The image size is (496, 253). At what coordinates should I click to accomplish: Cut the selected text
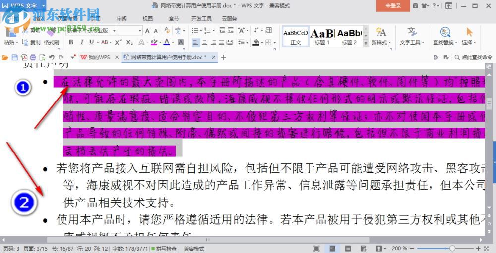click(x=31, y=30)
